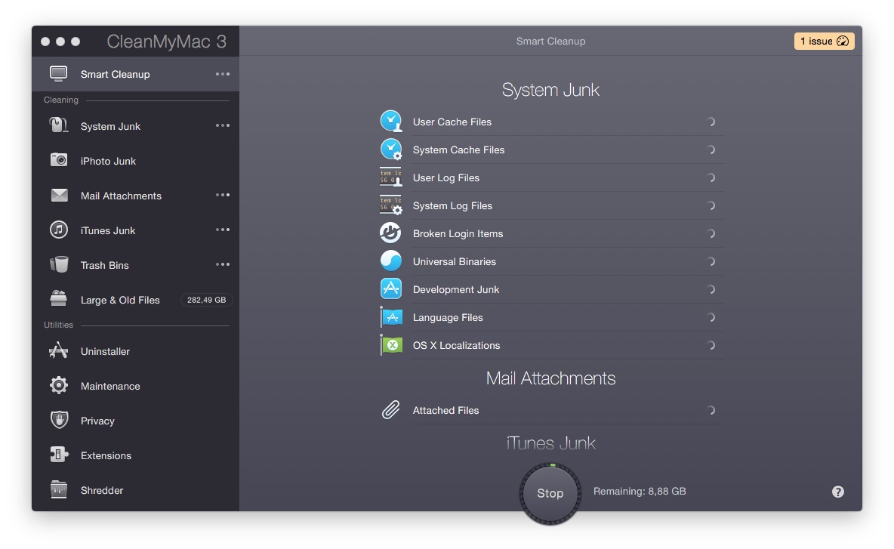Image resolution: width=894 pixels, height=549 pixels.
Task: Switch to Mail Attachments module
Action: point(136,196)
